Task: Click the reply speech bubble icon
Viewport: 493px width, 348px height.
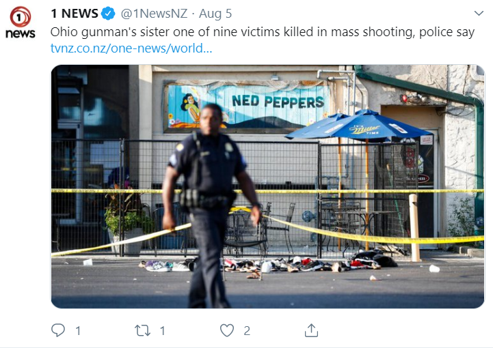Action: coord(58,330)
